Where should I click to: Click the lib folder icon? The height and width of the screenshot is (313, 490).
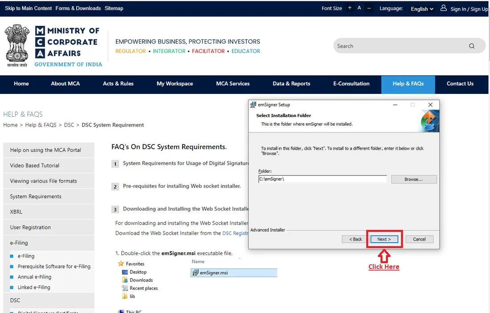pos(125,296)
